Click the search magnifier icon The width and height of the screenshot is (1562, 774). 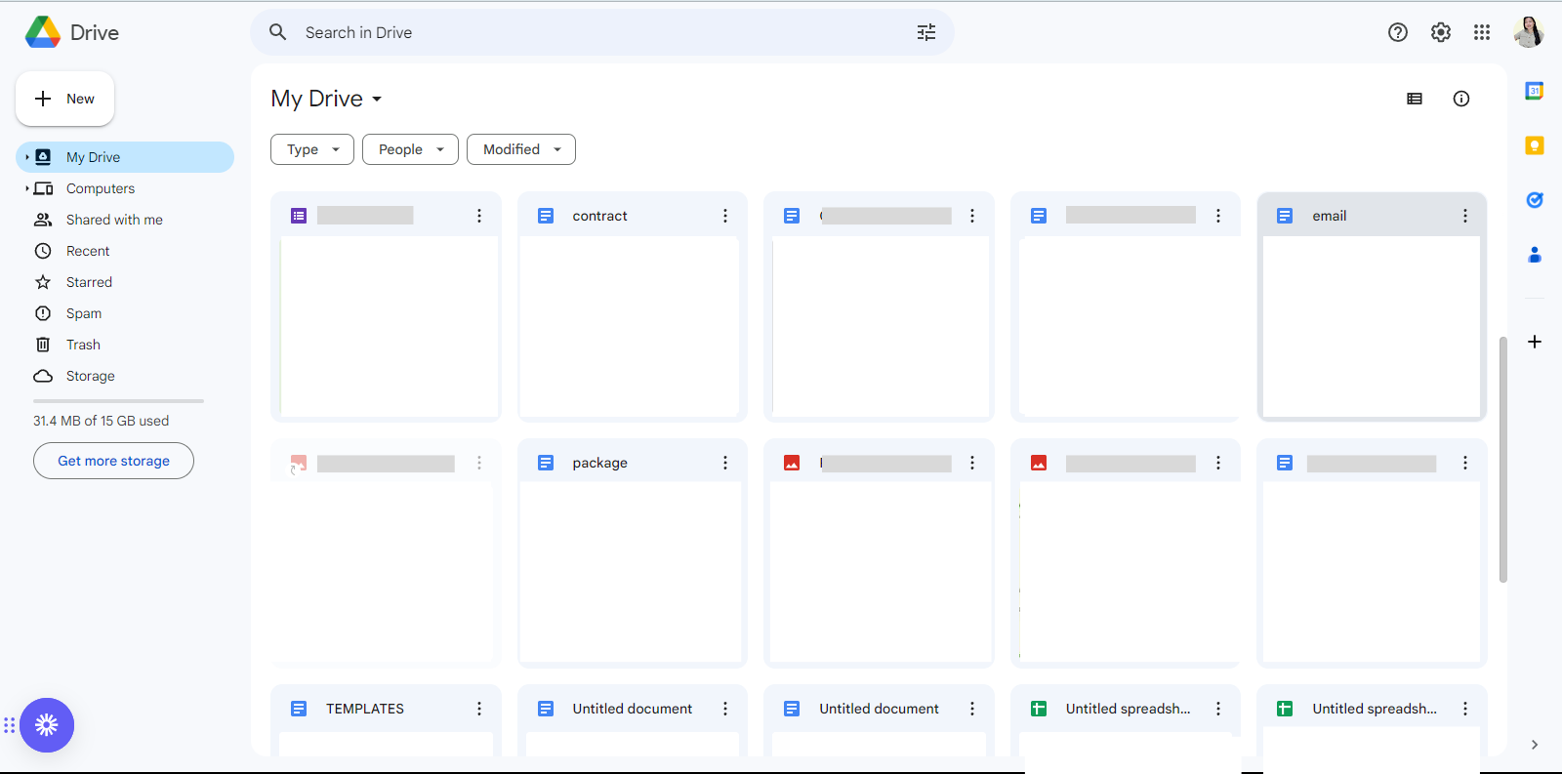tap(278, 32)
